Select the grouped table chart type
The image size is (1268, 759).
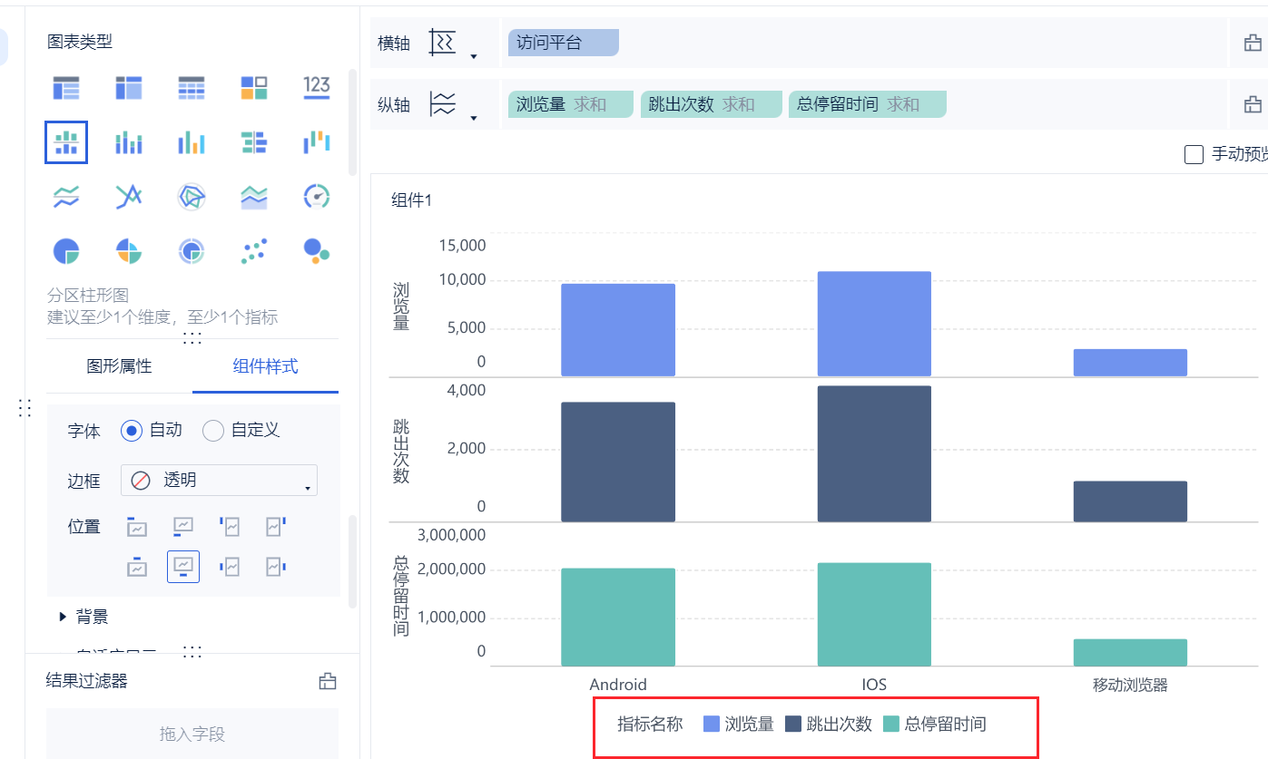coord(66,88)
